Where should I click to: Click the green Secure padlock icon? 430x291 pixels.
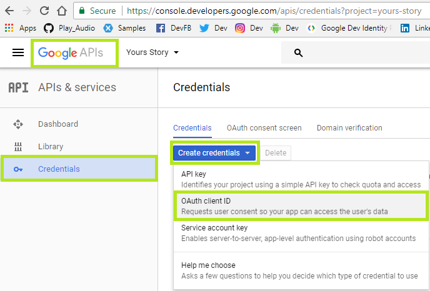pyautogui.click(x=82, y=11)
